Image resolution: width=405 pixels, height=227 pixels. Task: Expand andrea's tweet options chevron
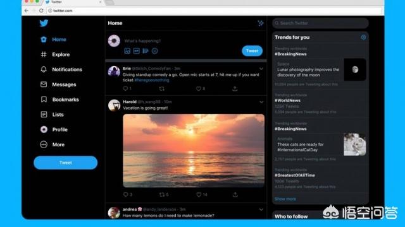click(261, 209)
